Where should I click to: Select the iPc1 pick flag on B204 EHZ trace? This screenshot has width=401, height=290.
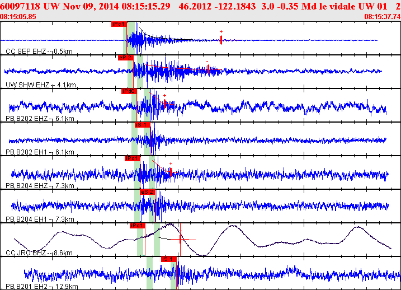(133, 158)
